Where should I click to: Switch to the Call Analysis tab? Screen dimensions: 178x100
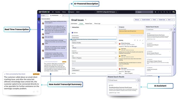coord(74,23)
